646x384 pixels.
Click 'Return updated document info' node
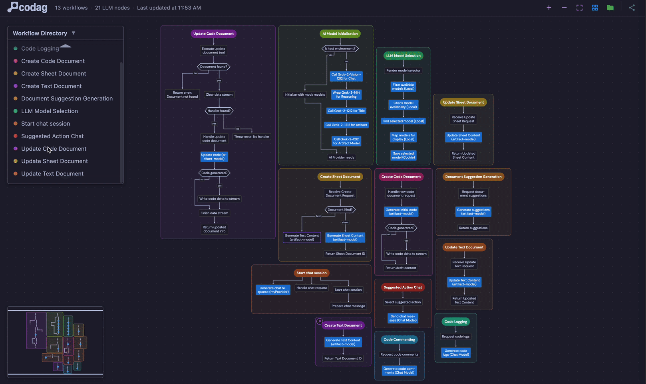click(x=214, y=229)
